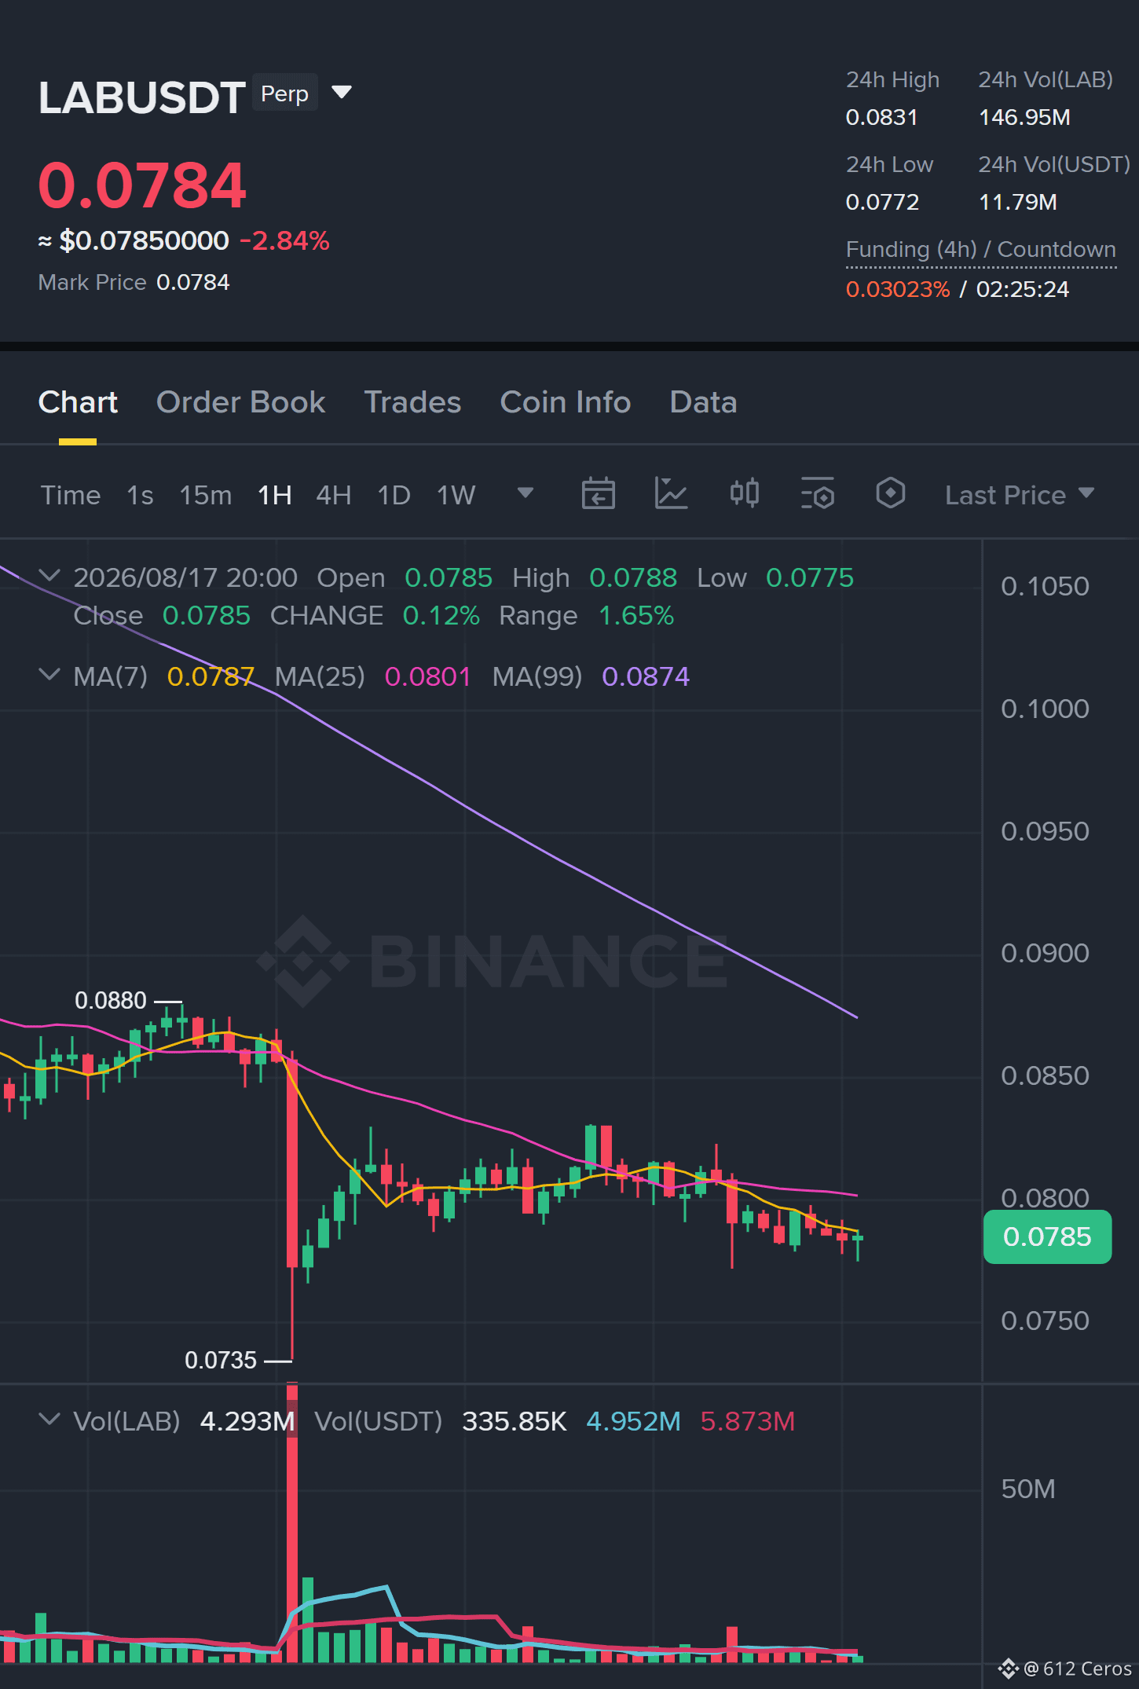The width and height of the screenshot is (1139, 1689).
Task: Click the red volume MA value 5.873M
Action: pos(748,1422)
